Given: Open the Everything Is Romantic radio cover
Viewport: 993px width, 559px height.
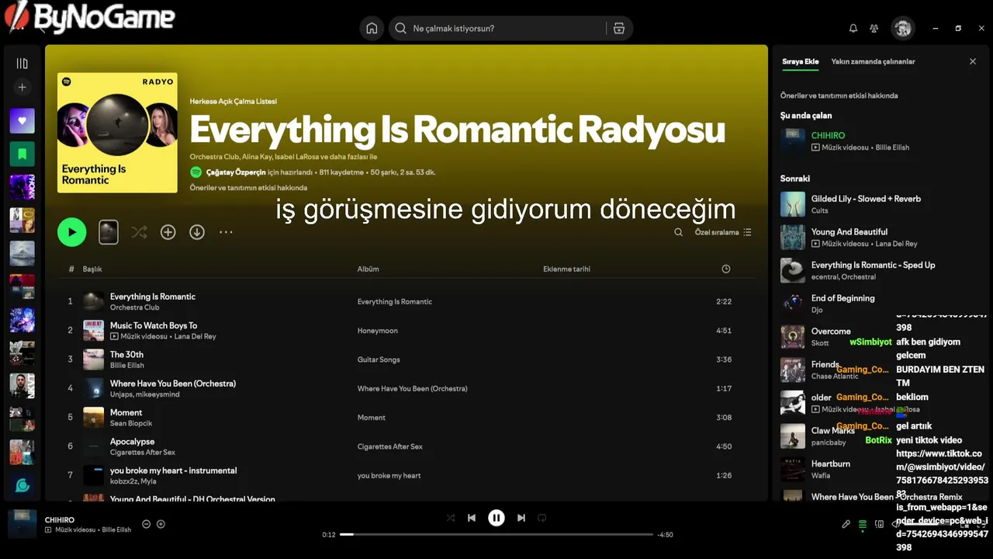Looking at the screenshot, I should (x=117, y=133).
